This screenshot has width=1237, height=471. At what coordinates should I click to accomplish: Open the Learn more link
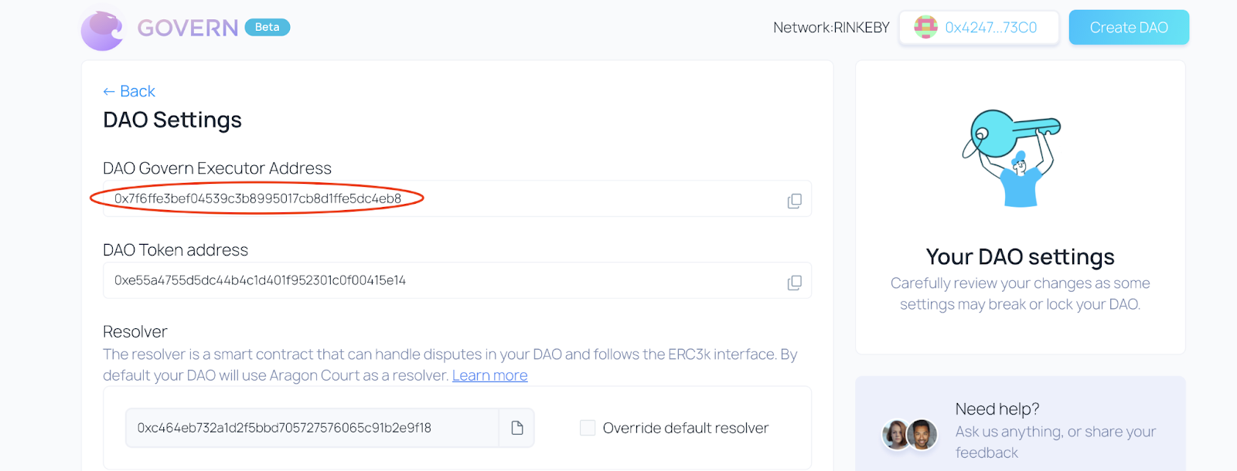click(x=489, y=375)
